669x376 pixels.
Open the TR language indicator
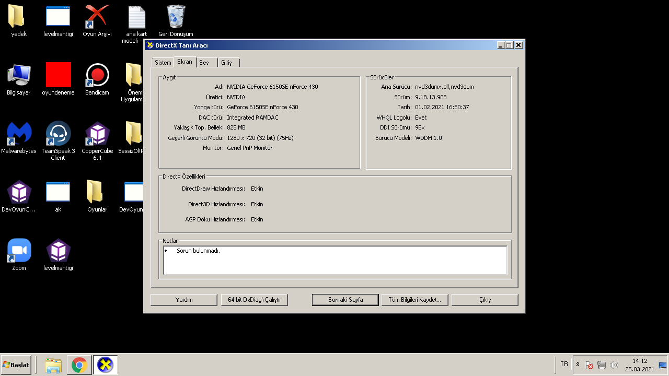564,364
